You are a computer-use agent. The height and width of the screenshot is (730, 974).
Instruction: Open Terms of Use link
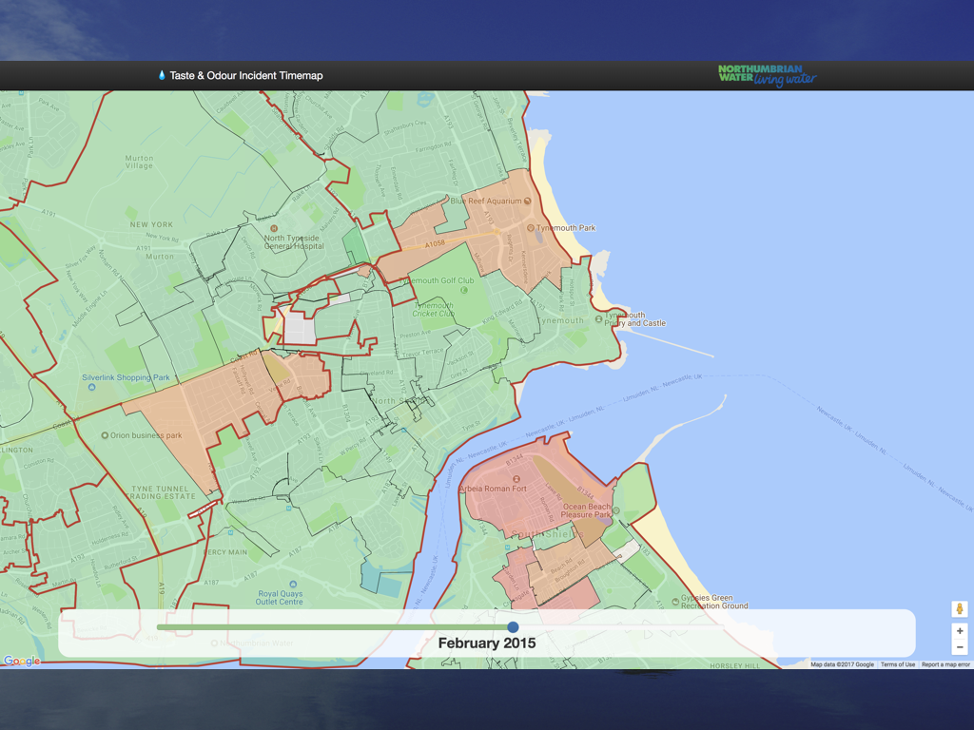pyautogui.click(x=898, y=664)
